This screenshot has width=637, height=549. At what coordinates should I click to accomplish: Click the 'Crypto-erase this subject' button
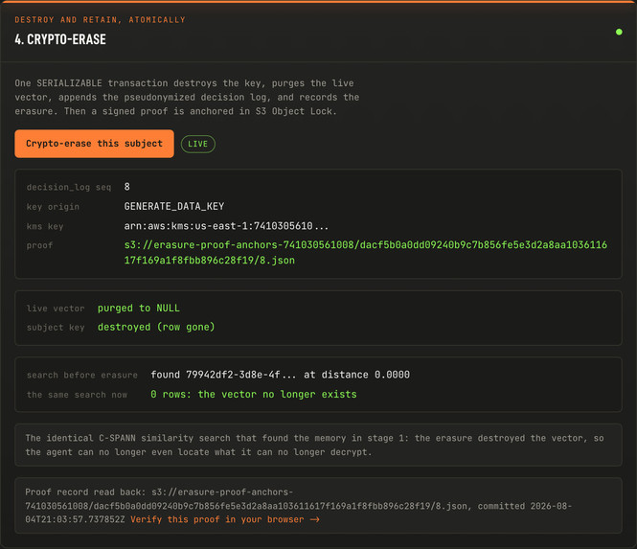coord(94,144)
